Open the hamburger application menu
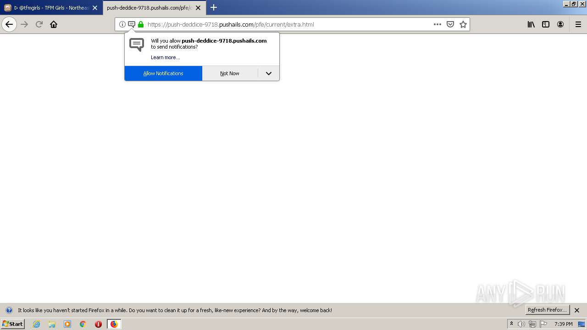Screen dimensions: 587x330 pos(578,24)
